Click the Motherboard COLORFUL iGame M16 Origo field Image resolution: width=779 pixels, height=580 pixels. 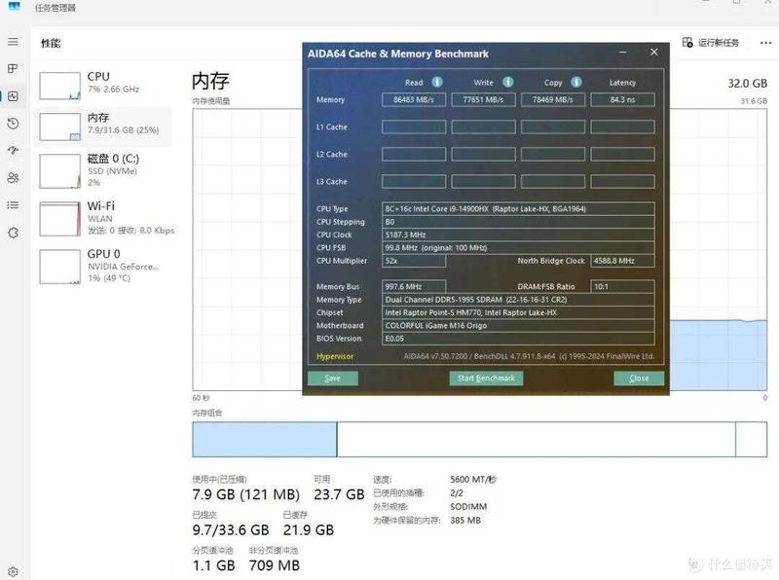click(518, 325)
